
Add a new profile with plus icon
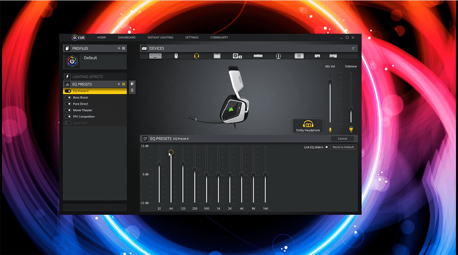(x=119, y=48)
